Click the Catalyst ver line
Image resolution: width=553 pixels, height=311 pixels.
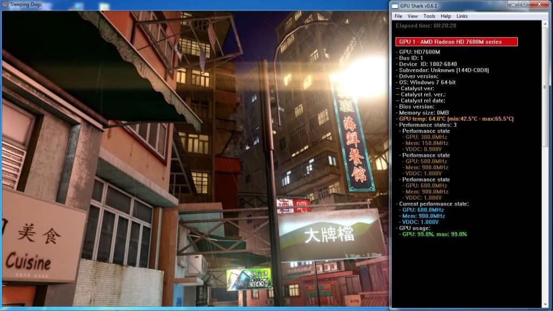pyautogui.click(x=415, y=89)
